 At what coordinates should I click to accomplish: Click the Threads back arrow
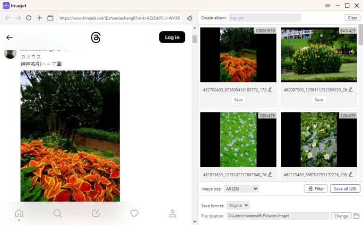(x=9, y=37)
